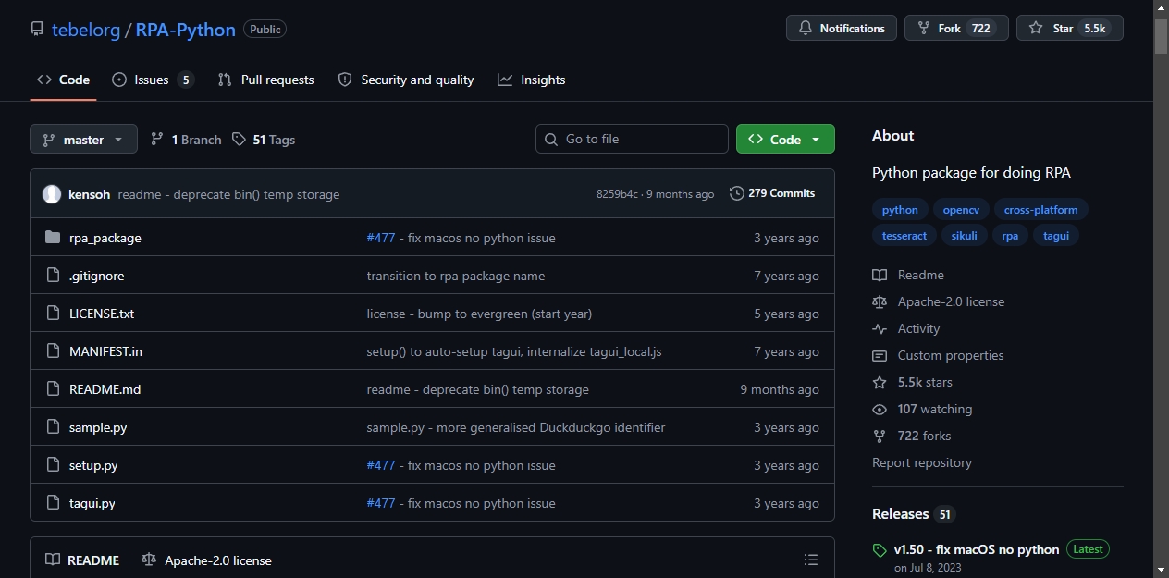1169x578 pixels.
Task: Open the Issues tab
Action: click(153, 80)
